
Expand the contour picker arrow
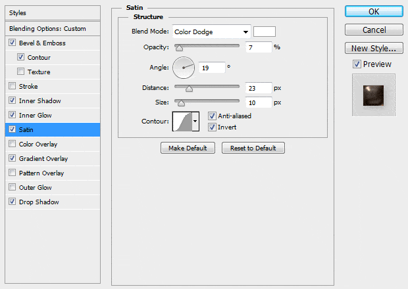coord(195,122)
